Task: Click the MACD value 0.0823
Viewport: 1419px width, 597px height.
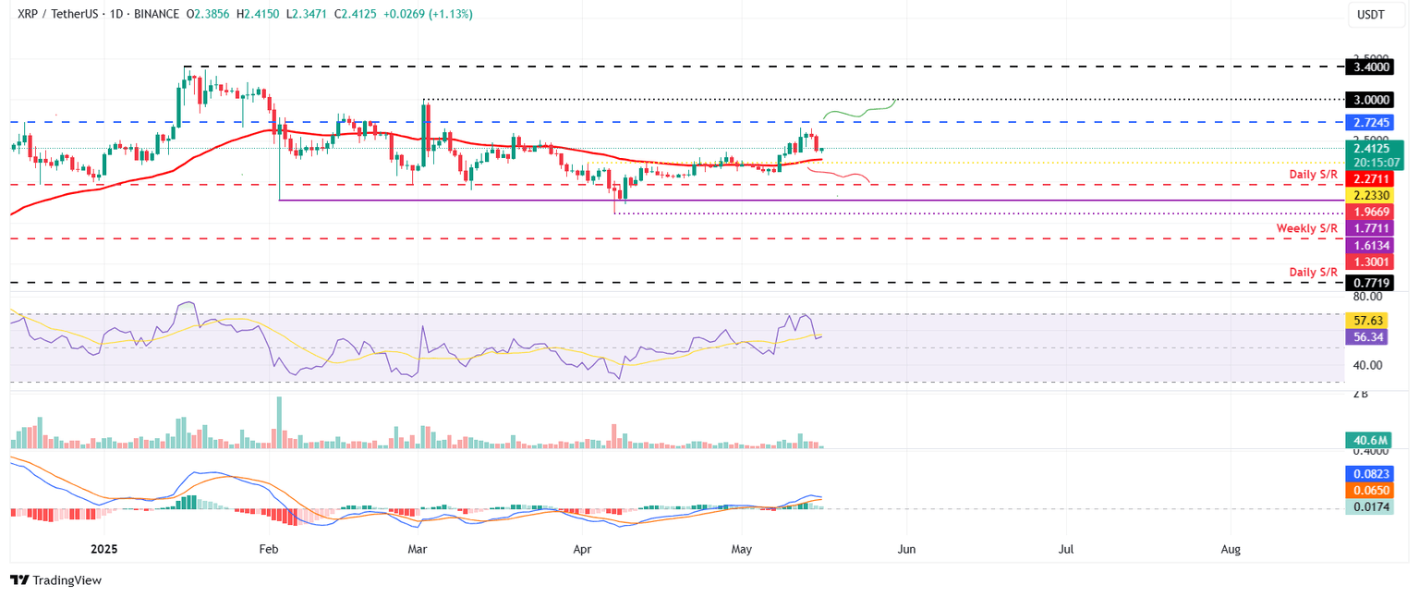Action: point(1370,473)
